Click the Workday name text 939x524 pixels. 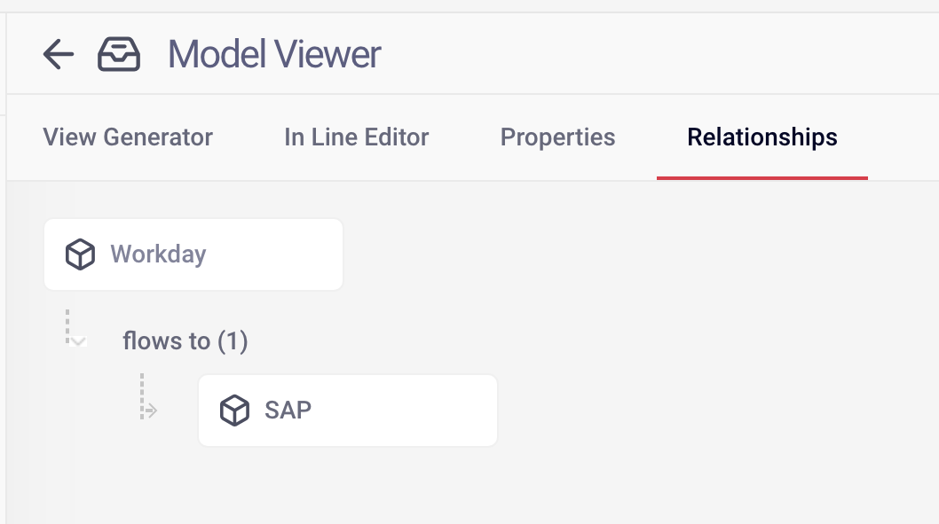(158, 254)
